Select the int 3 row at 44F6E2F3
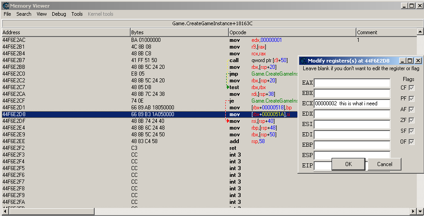 [x=150, y=155]
